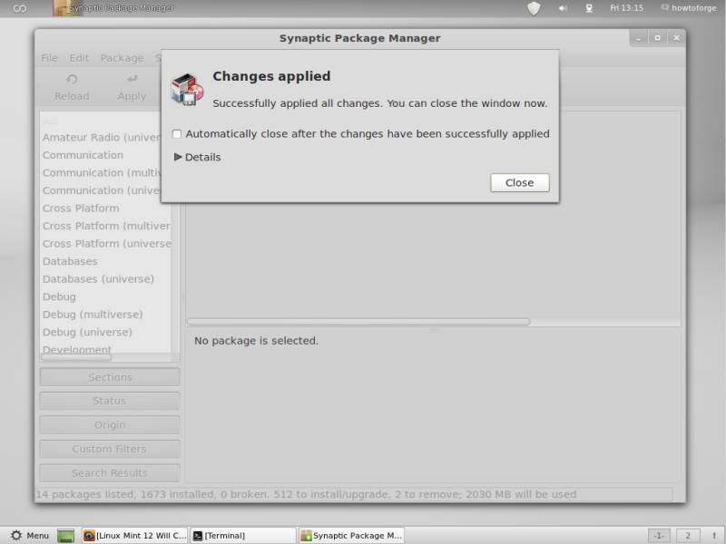The width and height of the screenshot is (726, 544).
Task: Select the Debug (universe) section
Action: [x=87, y=332]
